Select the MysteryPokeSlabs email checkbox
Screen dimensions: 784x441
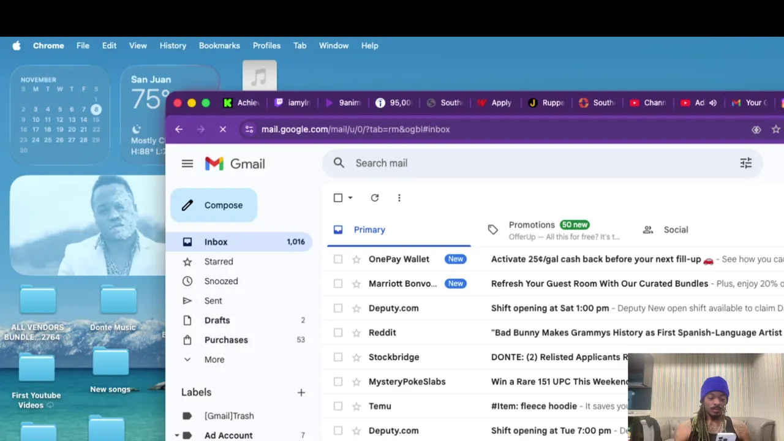pos(338,382)
